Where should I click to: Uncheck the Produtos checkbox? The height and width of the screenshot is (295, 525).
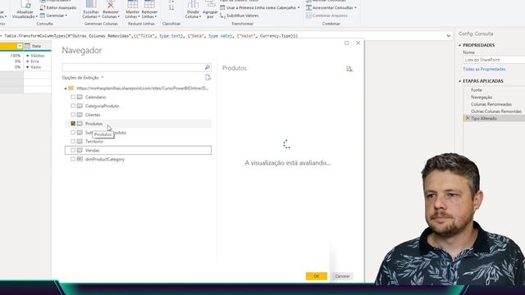point(73,124)
